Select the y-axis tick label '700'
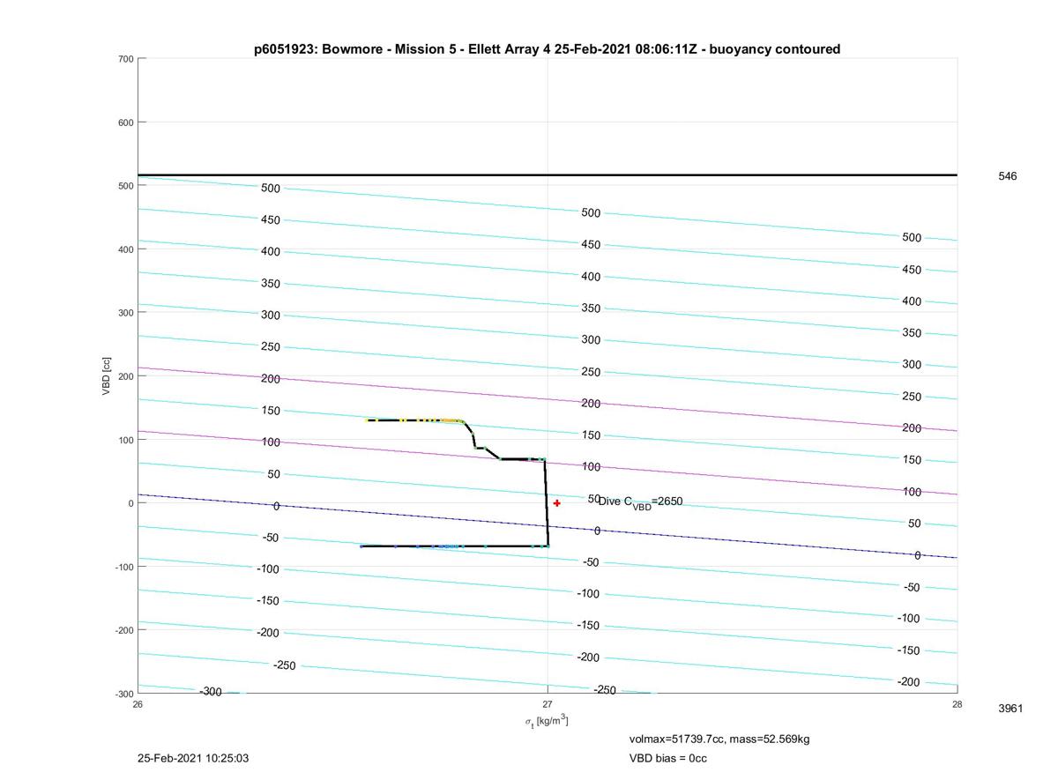This screenshot has width=1058, height=780. 124,59
